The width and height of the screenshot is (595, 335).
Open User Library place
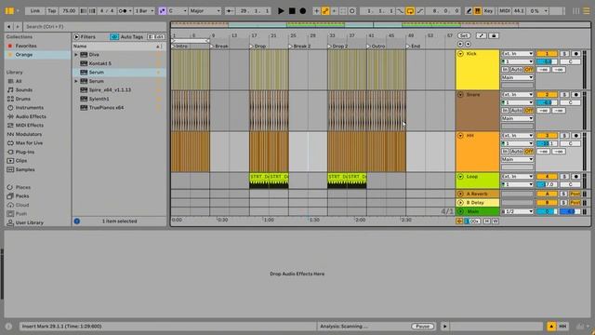(29, 223)
